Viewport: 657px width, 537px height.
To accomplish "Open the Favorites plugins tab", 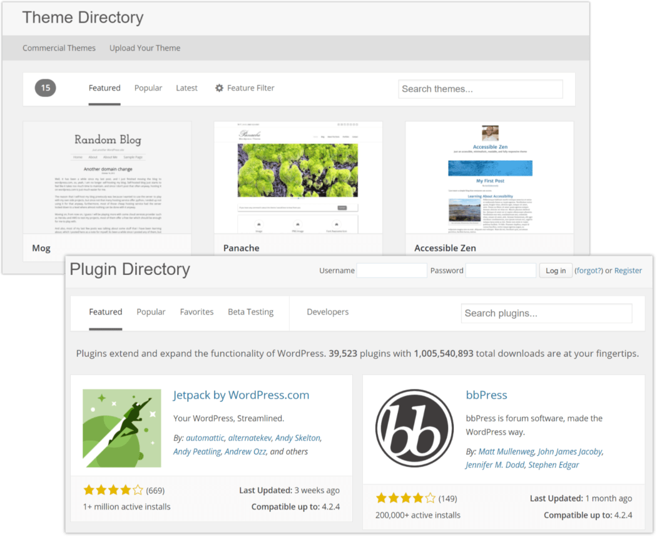I will (x=196, y=311).
